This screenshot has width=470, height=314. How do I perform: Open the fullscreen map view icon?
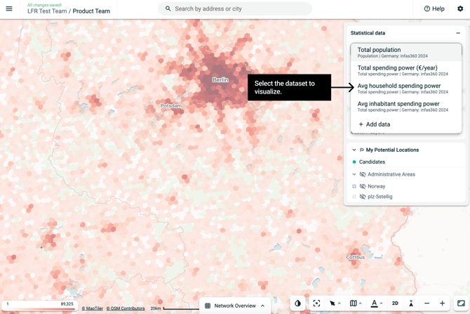(x=461, y=303)
